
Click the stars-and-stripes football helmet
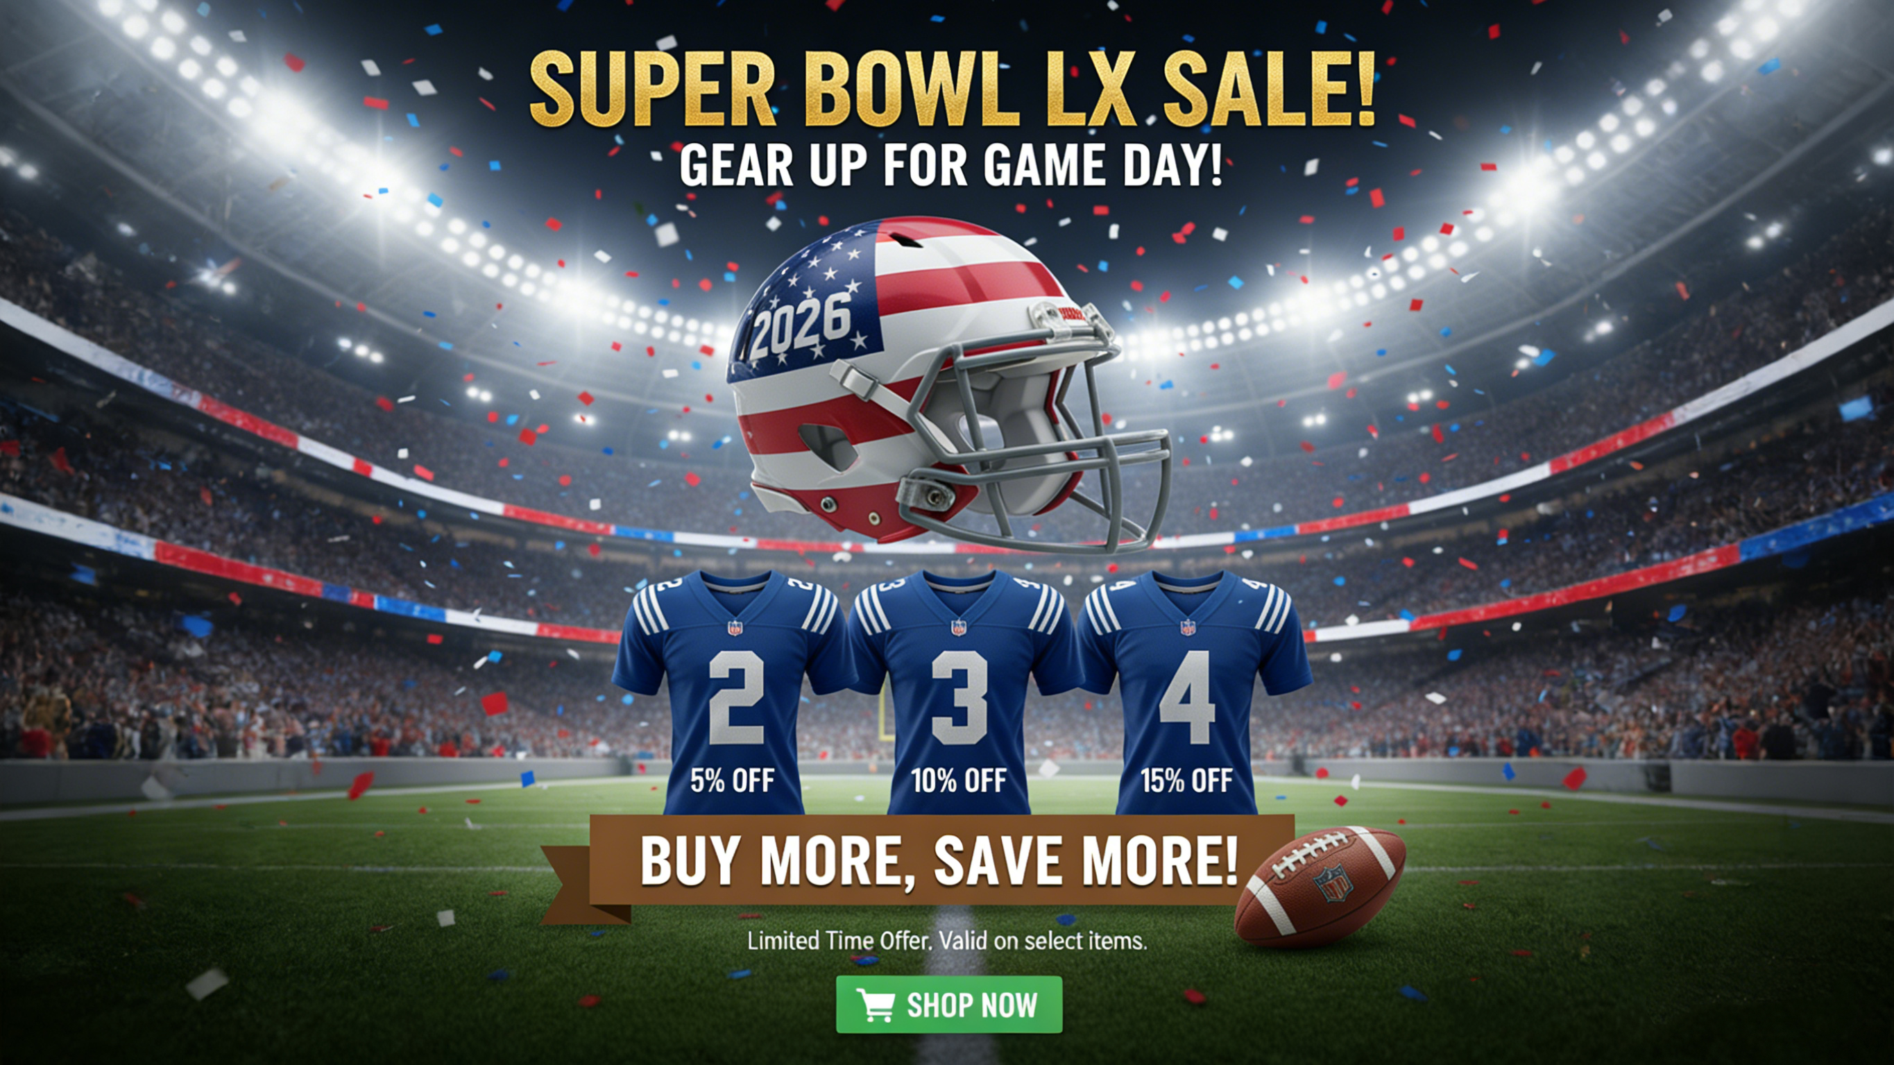[x=948, y=382]
